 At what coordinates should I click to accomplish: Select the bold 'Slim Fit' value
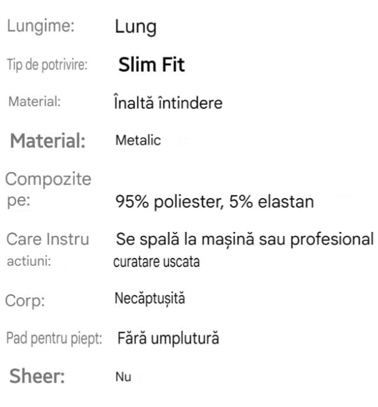[x=151, y=64]
